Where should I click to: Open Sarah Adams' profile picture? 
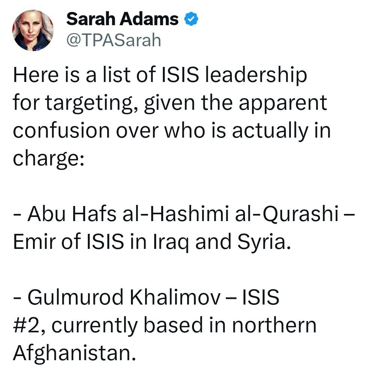pos(33,30)
